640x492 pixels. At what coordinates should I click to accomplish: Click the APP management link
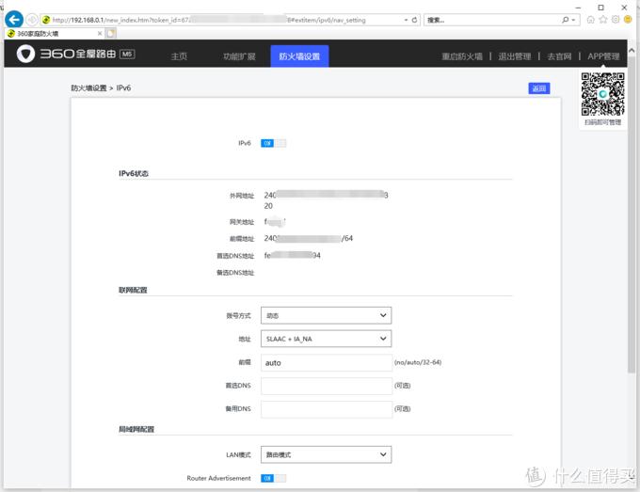pyautogui.click(x=603, y=56)
